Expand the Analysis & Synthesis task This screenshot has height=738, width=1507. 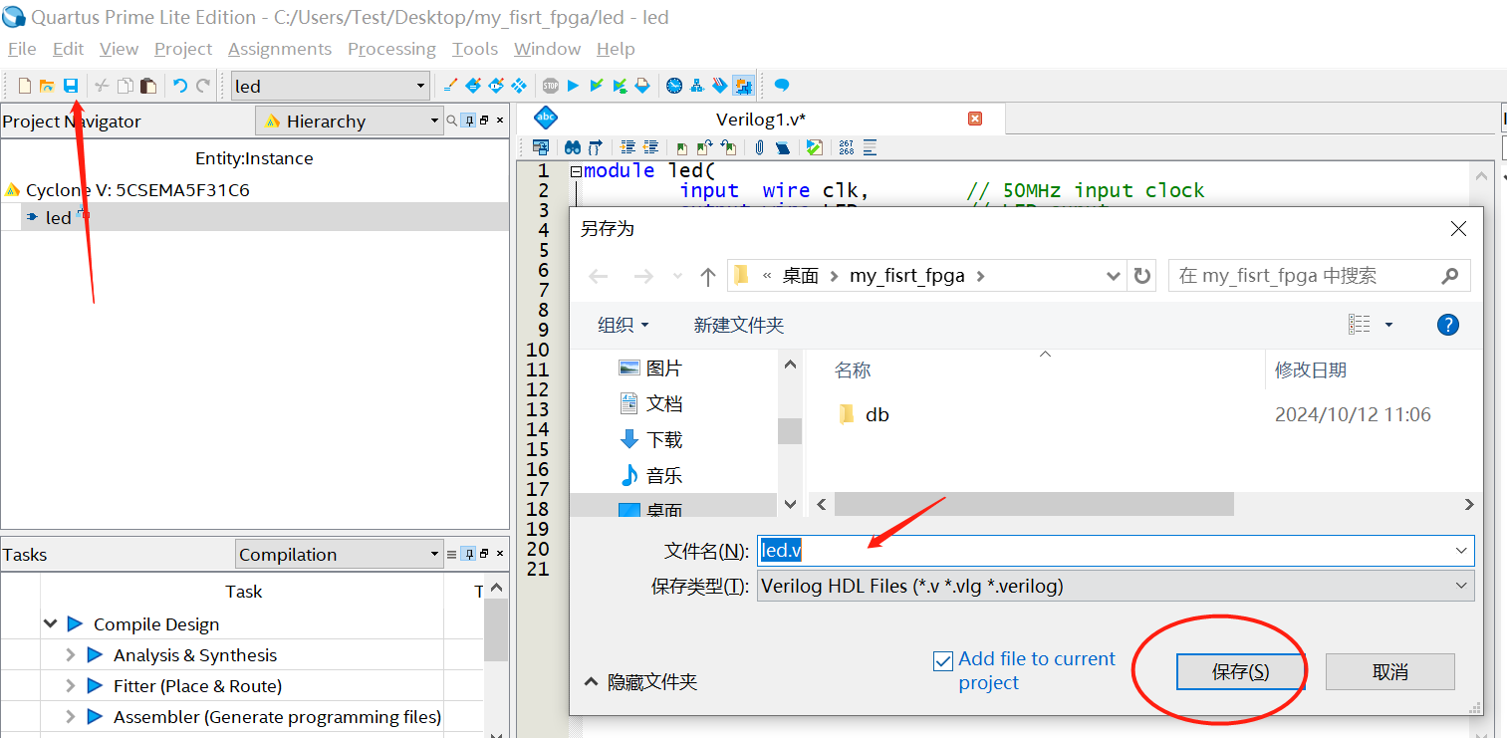pos(71,655)
